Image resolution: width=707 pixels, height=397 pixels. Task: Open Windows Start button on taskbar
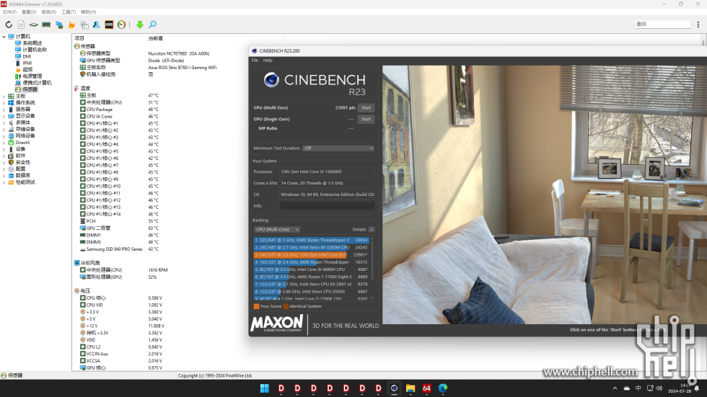(x=265, y=388)
